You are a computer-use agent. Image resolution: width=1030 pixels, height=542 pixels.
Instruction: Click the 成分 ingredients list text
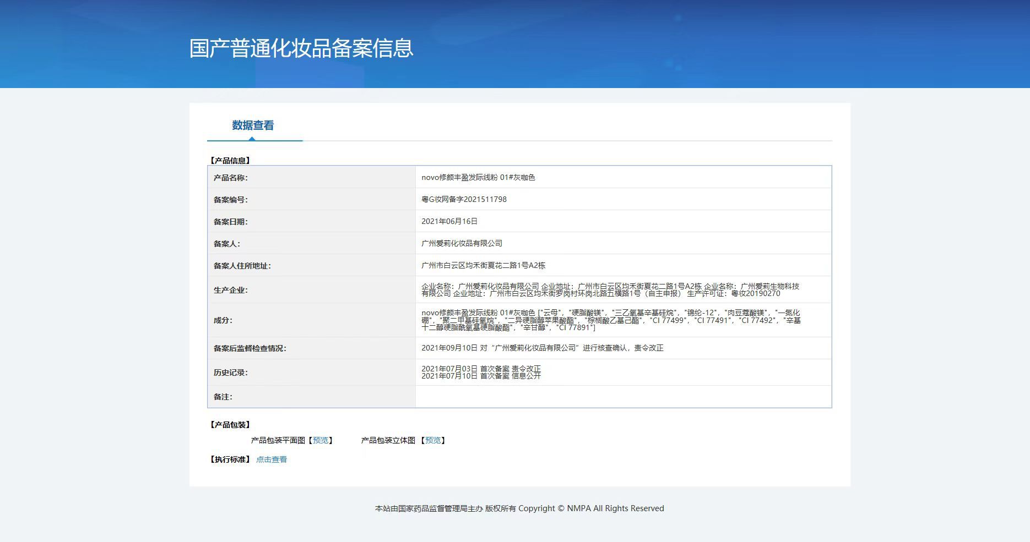coord(611,320)
